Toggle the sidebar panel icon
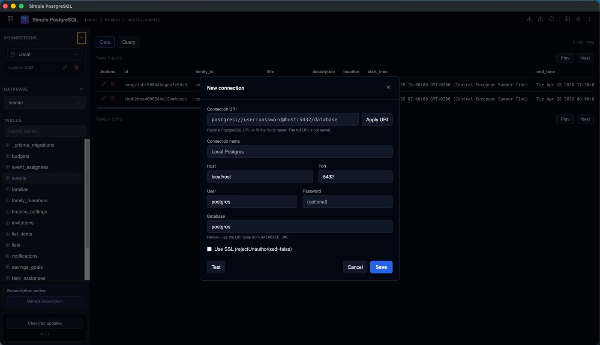 (x=11, y=19)
